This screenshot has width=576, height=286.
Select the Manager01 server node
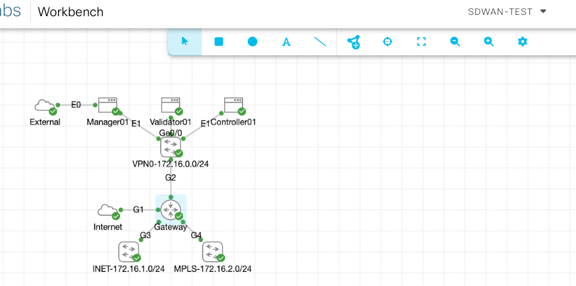tap(107, 105)
